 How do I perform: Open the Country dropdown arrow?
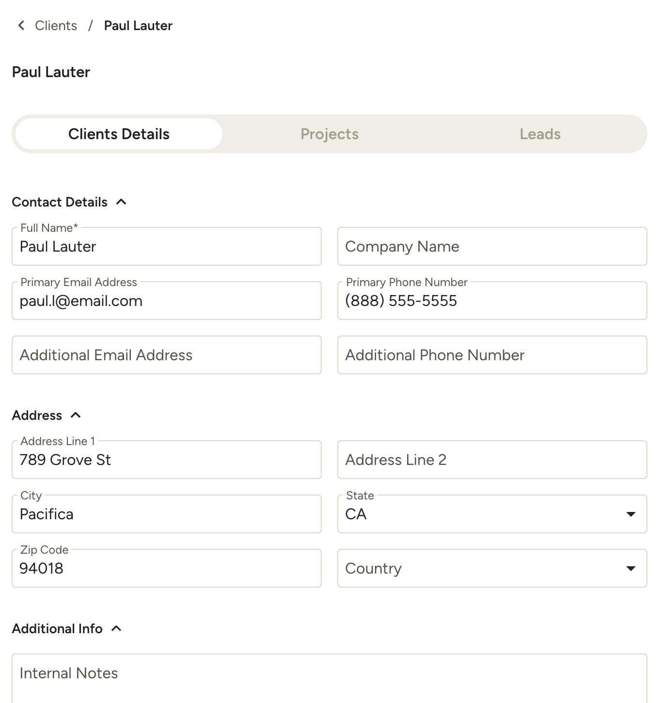tap(630, 568)
